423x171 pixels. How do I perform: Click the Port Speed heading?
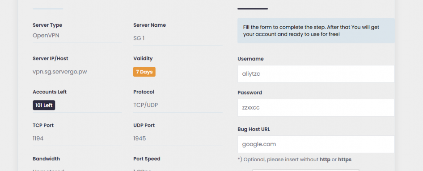coord(147,159)
